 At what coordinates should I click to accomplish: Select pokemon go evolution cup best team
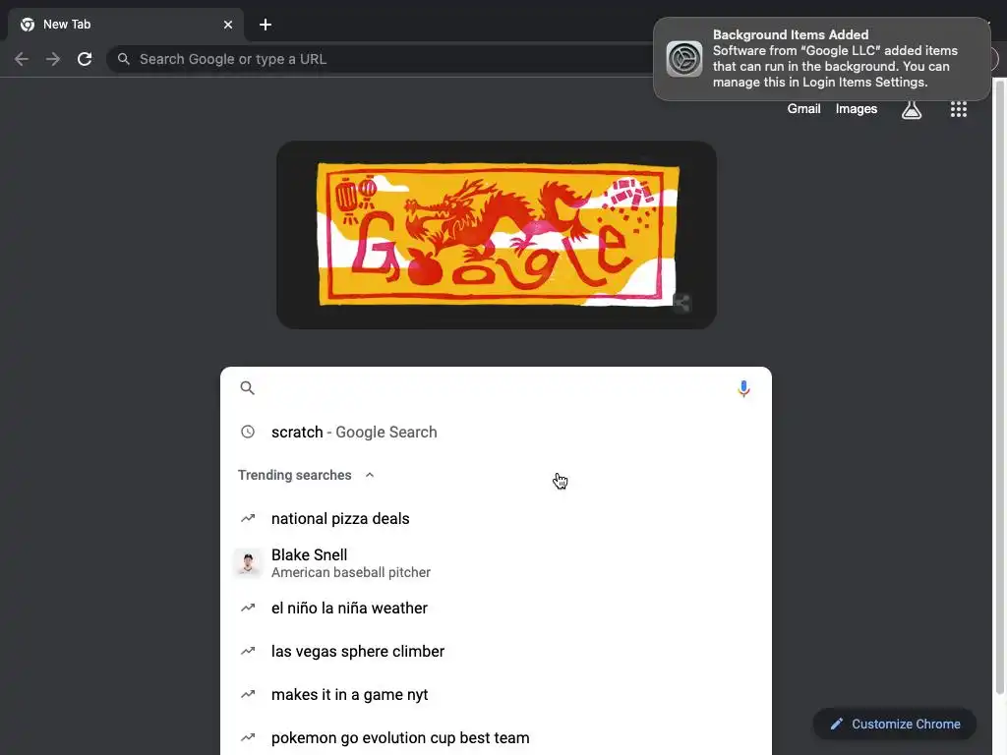pos(496,737)
